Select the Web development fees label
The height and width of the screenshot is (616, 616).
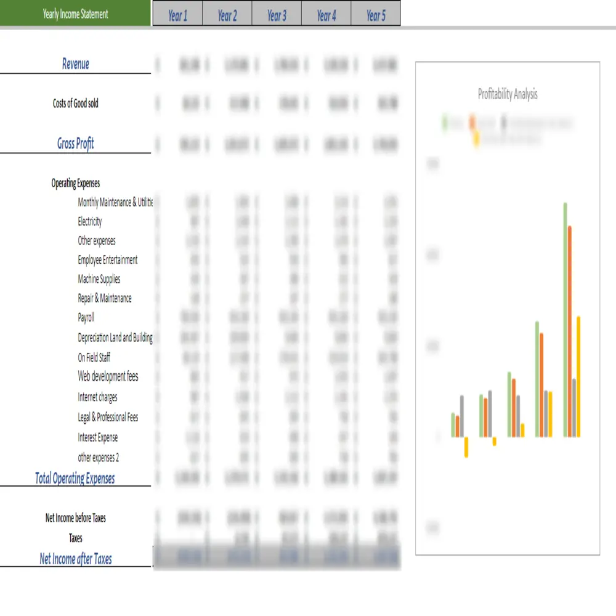[x=108, y=376]
